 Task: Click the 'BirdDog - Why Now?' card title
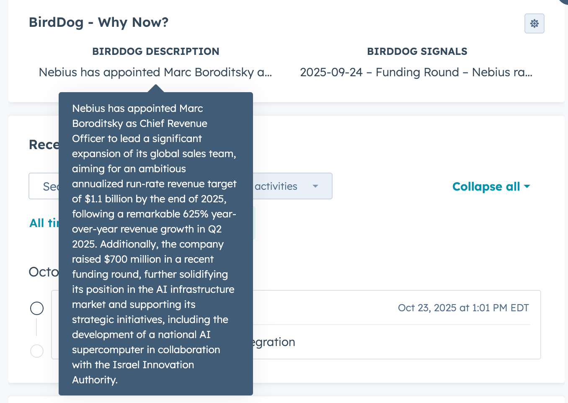(x=98, y=22)
